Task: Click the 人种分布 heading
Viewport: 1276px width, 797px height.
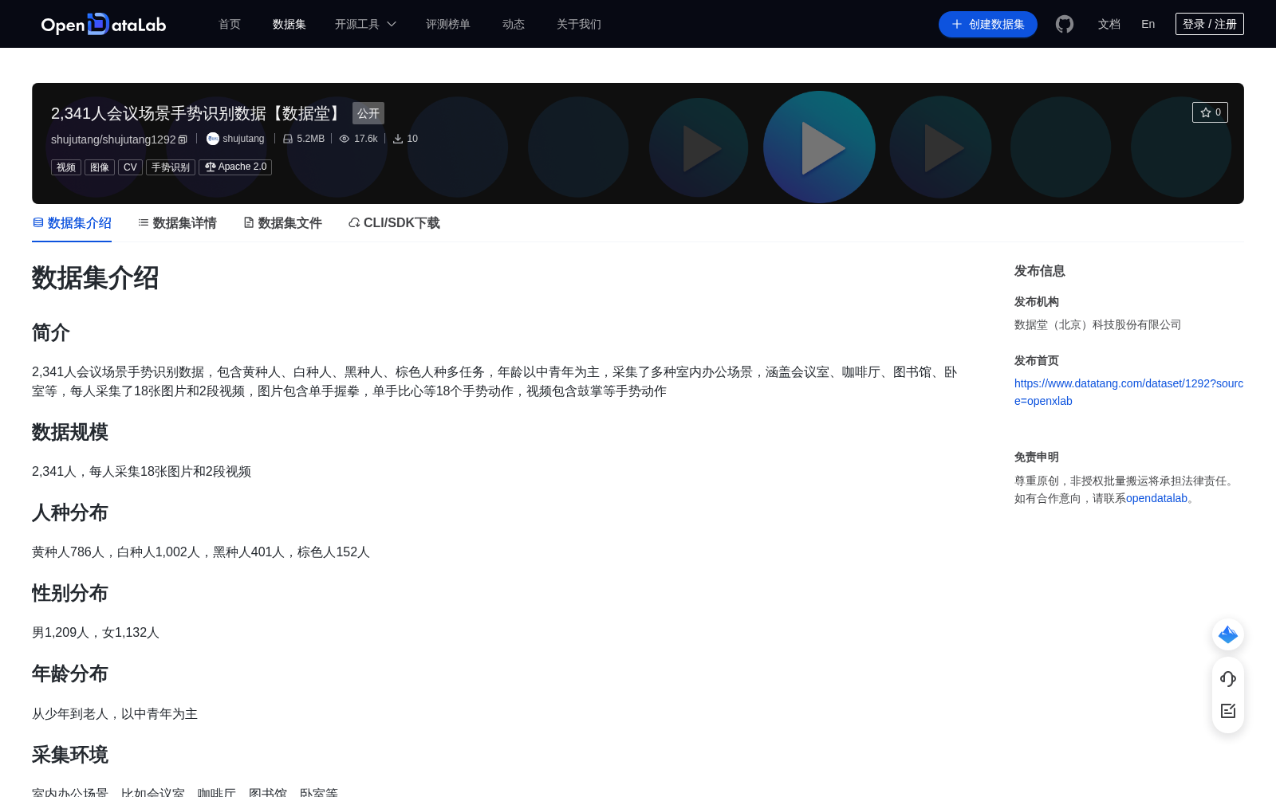Action: pyautogui.click(x=70, y=512)
